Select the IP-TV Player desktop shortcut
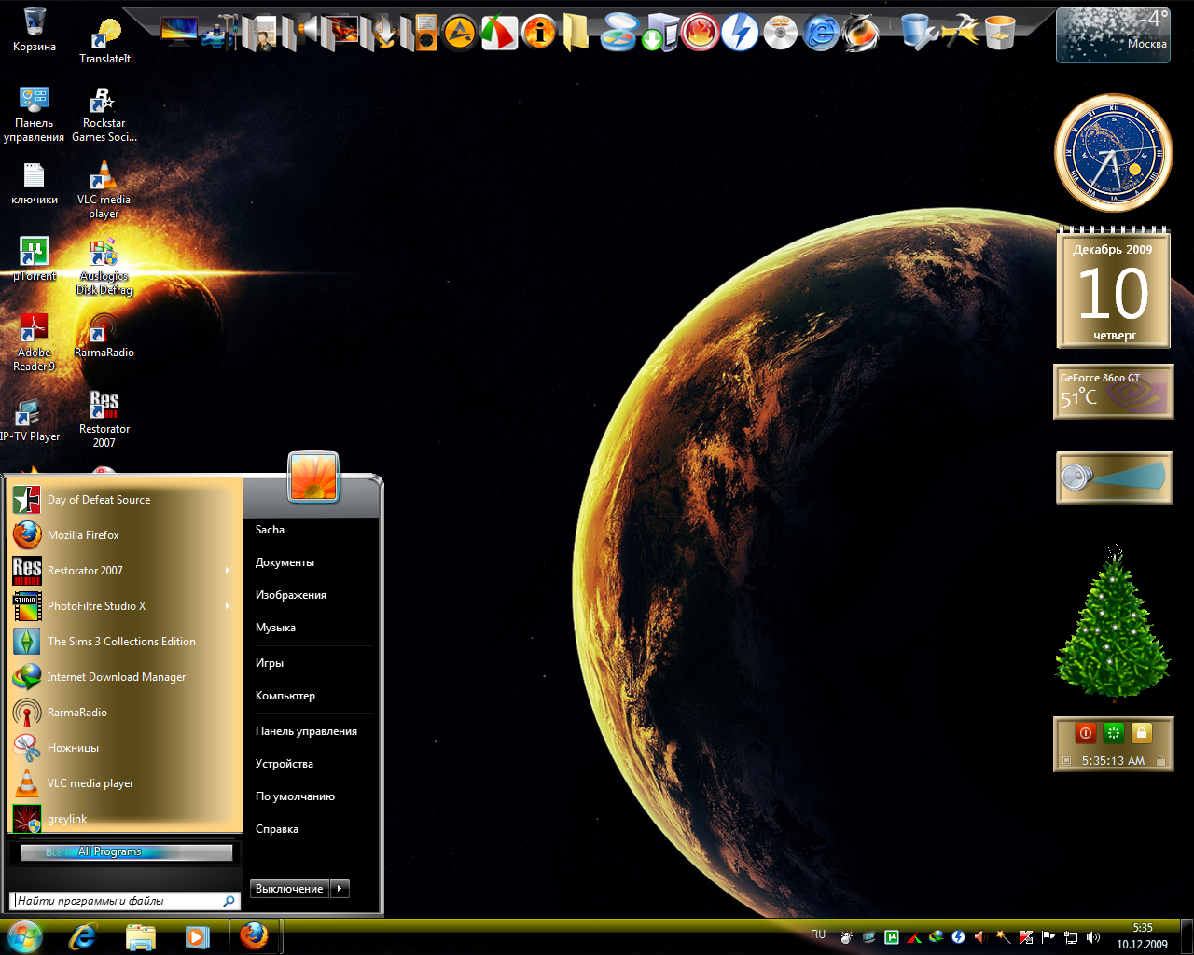The width and height of the screenshot is (1194, 955). pos(30,420)
